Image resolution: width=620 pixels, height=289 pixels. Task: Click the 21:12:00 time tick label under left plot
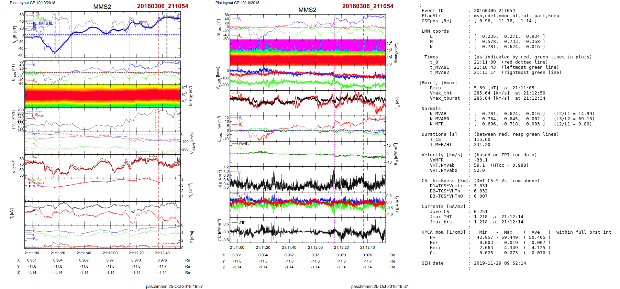(110, 253)
